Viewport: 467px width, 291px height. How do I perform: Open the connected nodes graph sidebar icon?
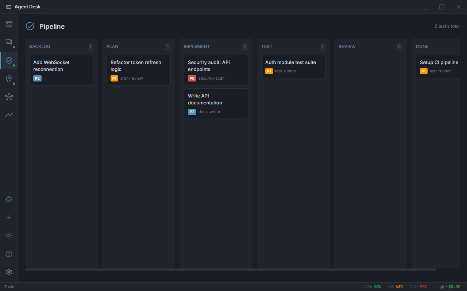click(9, 97)
